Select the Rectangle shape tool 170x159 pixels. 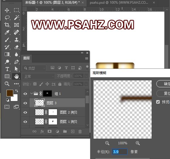tap(7, 76)
